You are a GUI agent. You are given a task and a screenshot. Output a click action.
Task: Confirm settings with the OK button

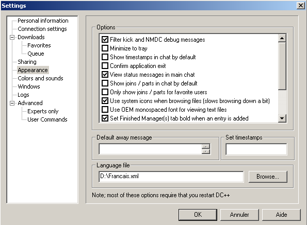click(x=198, y=215)
